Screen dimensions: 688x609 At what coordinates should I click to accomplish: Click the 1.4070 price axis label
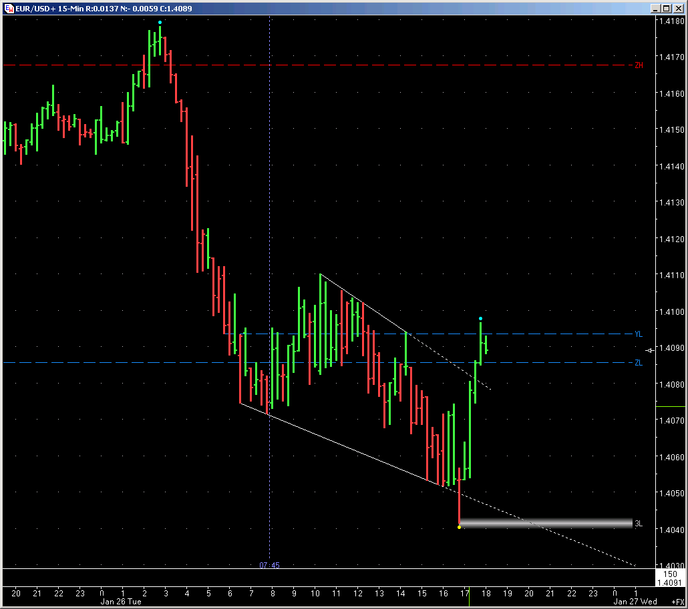click(x=671, y=421)
